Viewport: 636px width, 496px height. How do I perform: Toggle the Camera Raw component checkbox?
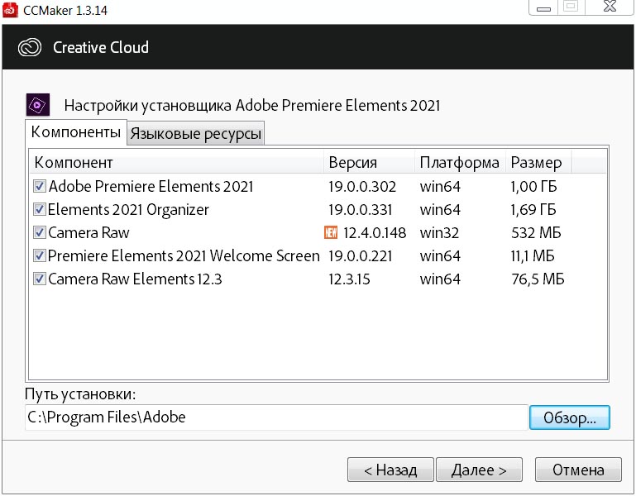pos(40,233)
